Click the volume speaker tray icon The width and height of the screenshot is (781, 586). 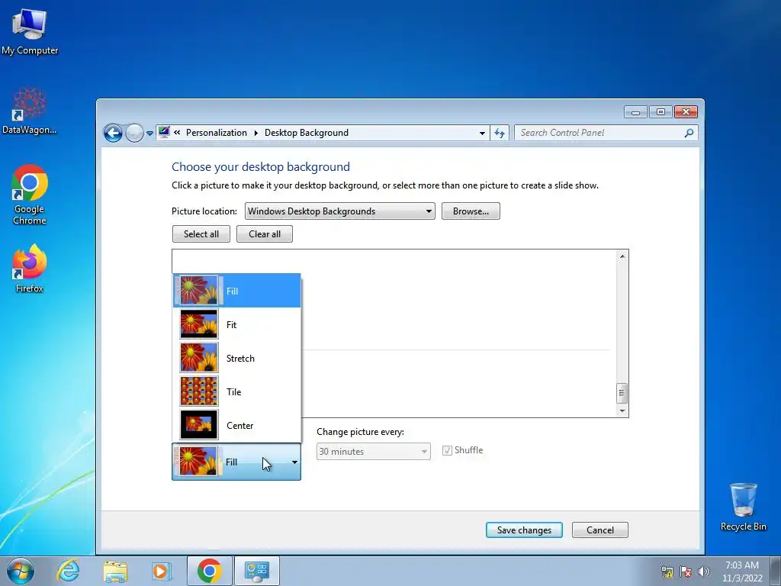tap(704, 572)
